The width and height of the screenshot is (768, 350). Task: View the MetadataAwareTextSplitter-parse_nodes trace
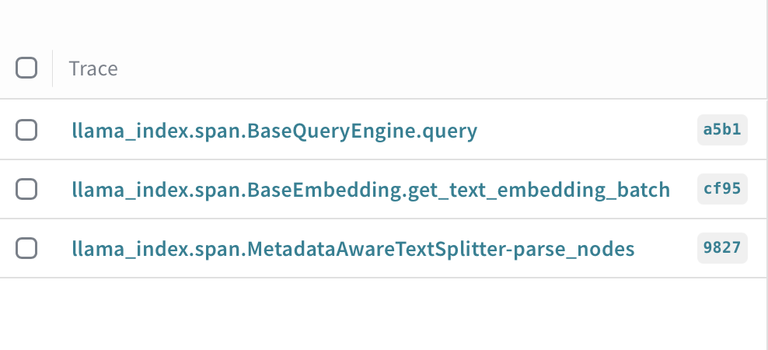click(x=353, y=249)
